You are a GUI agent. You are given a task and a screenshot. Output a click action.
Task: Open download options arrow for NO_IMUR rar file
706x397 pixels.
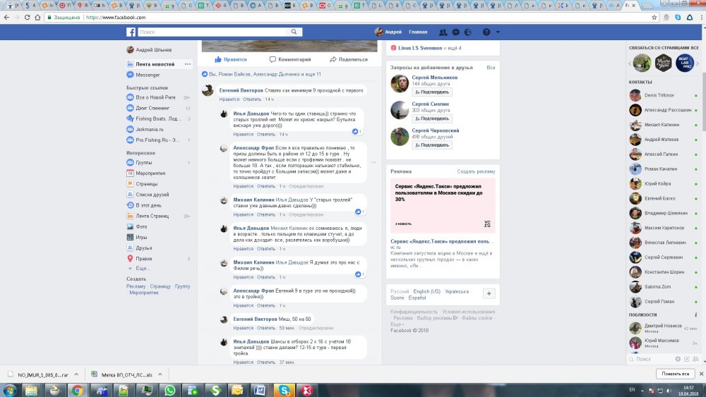pyautogui.click(x=74, y=374)
